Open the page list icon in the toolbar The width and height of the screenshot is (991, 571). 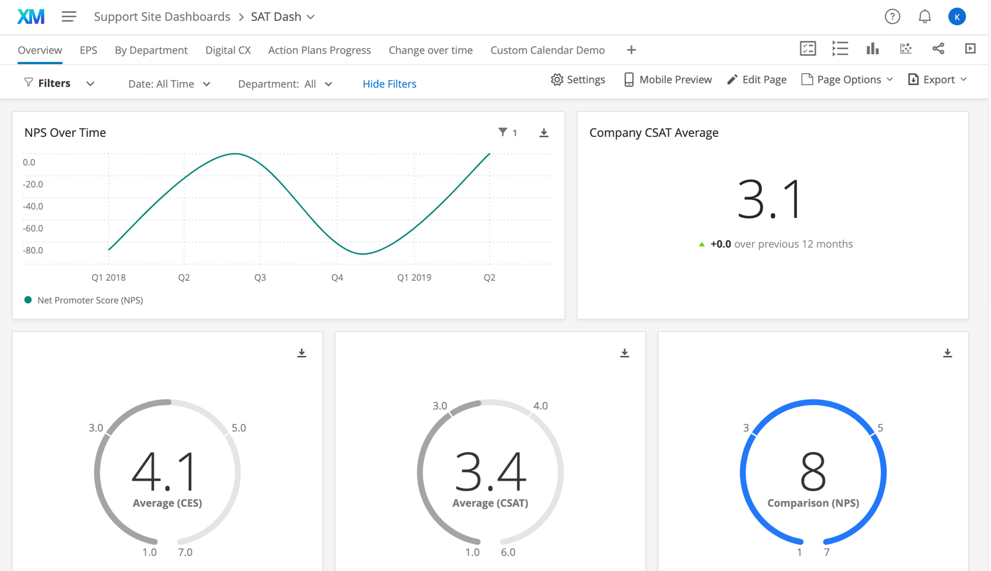point(840,49)
